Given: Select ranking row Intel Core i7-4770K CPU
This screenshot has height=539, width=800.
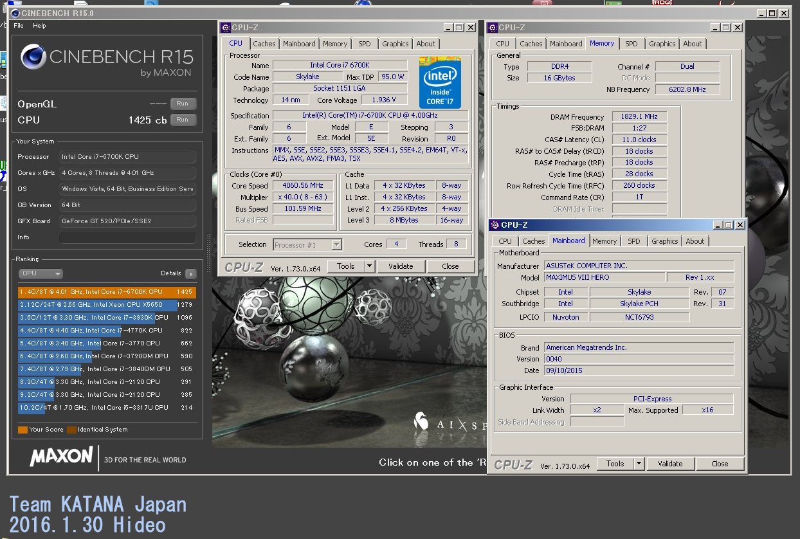Looking at the screenshot, I should (x=107, y=331).
